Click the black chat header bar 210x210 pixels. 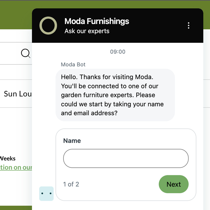click(118, 25)
